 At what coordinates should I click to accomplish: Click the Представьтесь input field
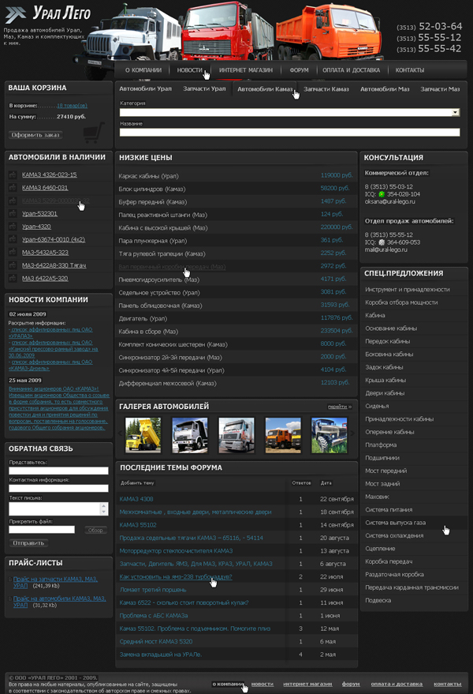pos(58,471)
